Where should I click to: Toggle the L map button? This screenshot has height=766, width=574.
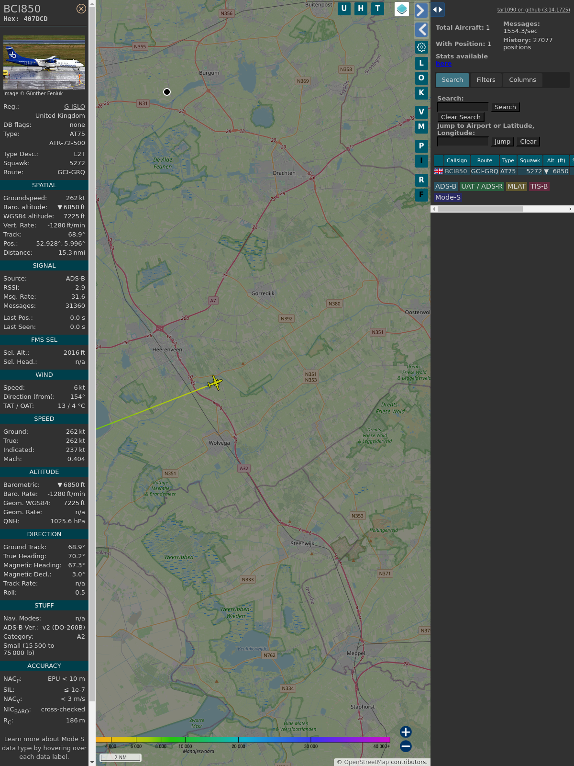tap(421, 63)
